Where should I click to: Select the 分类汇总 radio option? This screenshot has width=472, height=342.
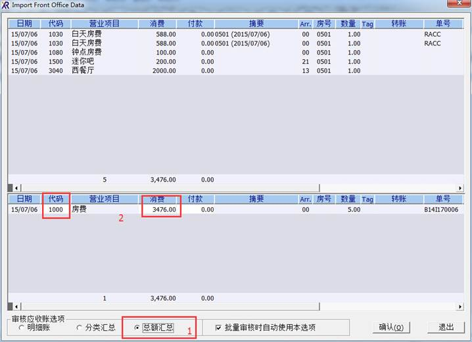80,328
